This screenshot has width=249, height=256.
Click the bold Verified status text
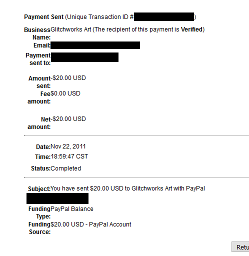191,29
